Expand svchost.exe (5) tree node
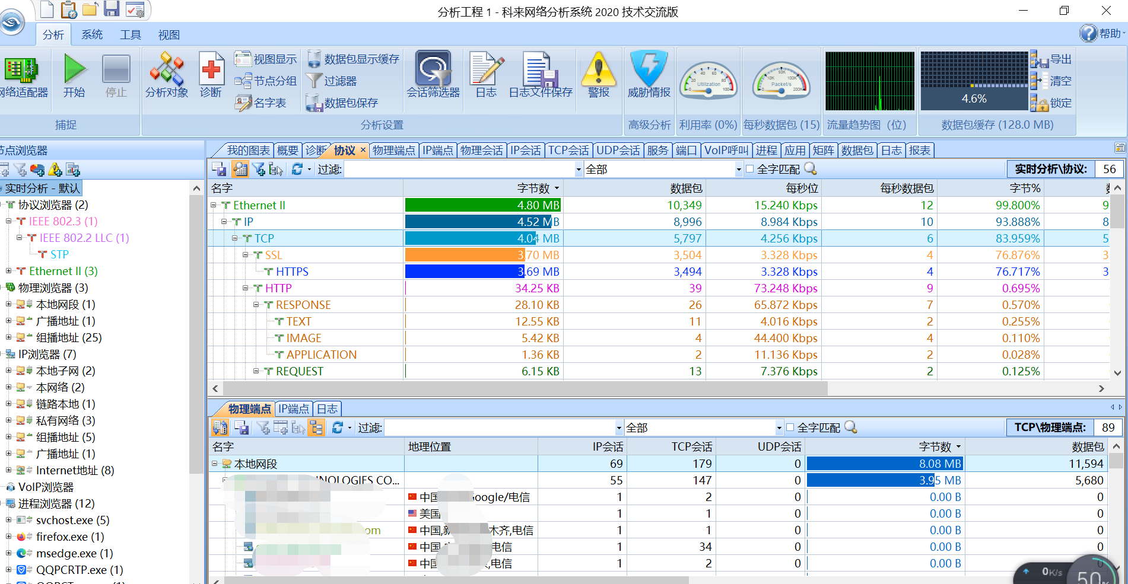The height and width of the screenshot is (584, 1128). coord(9,520)
